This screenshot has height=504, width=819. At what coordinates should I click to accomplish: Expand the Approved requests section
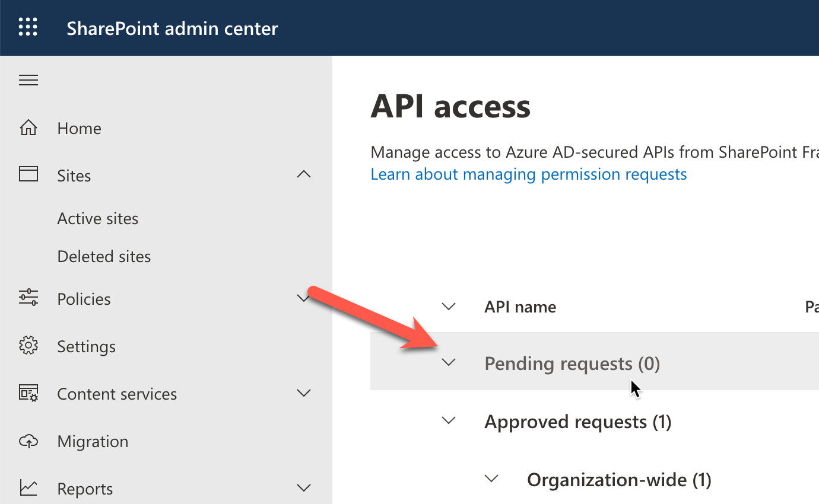[x=449, y=420]
